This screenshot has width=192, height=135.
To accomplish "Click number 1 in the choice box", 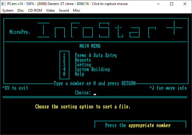I will (x=64, y=55).
